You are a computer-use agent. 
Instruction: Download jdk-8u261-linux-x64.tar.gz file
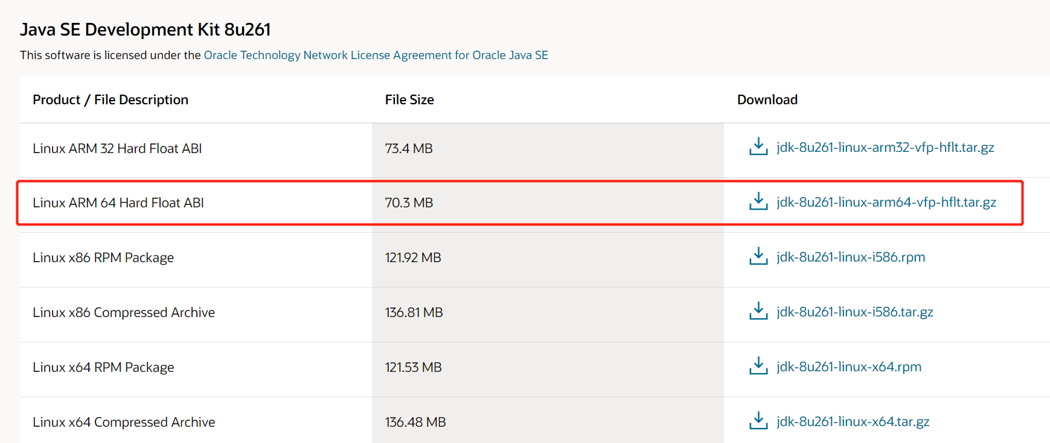click(853, 422)
